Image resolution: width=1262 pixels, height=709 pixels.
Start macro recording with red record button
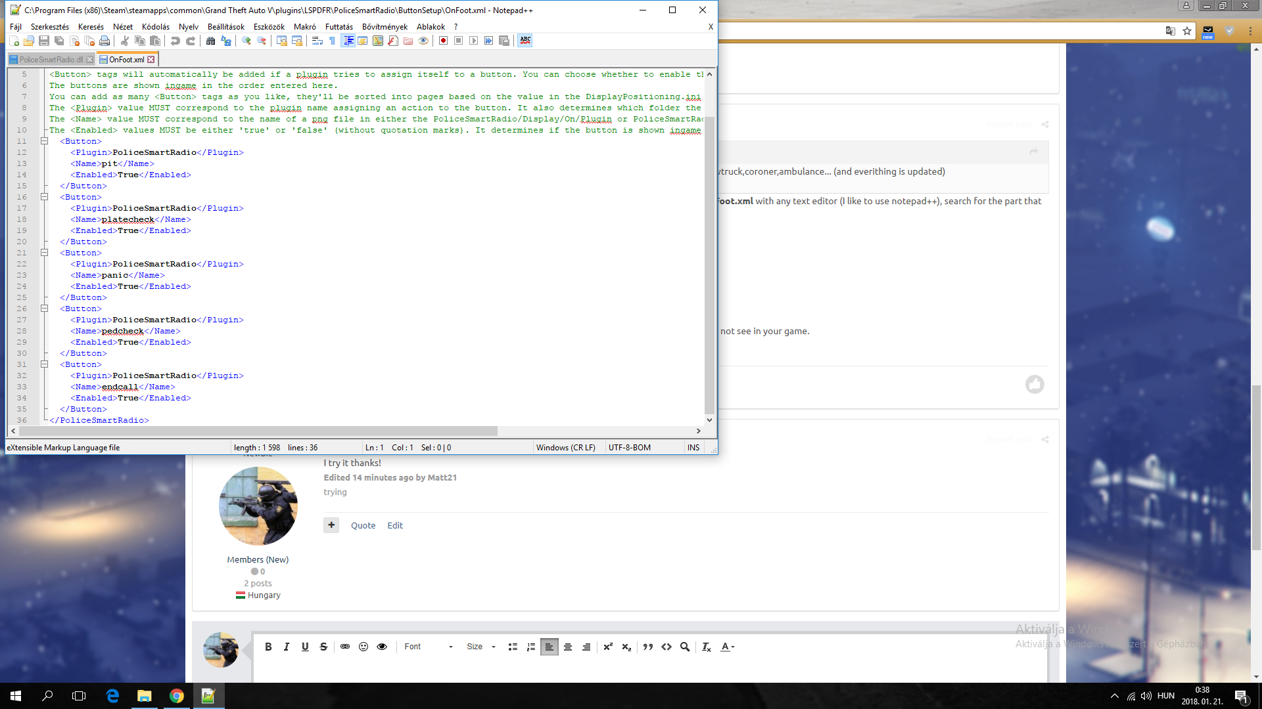444,41
